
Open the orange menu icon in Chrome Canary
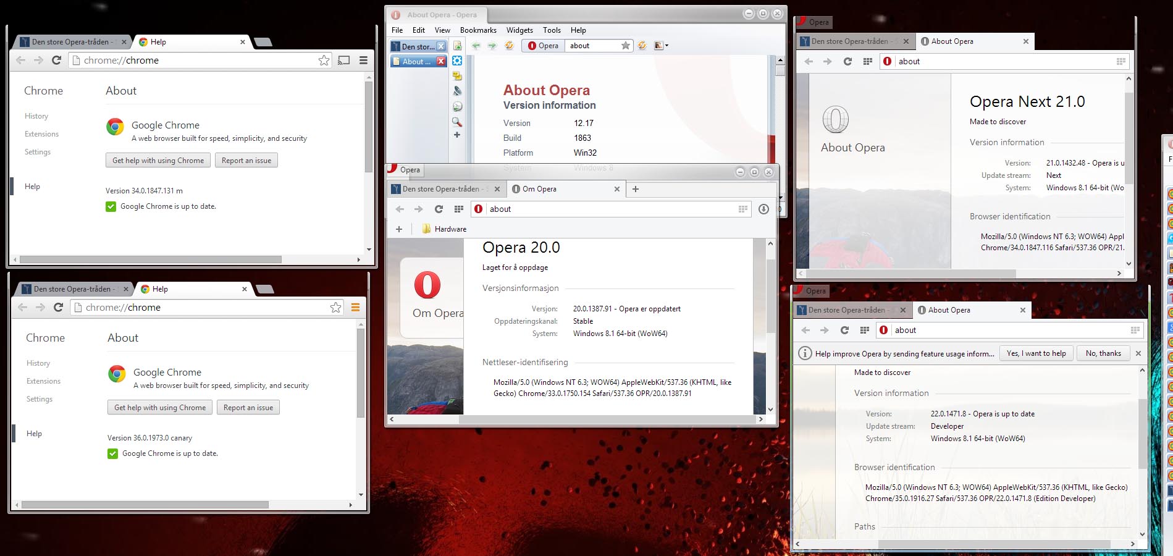[x=355, y=307]
